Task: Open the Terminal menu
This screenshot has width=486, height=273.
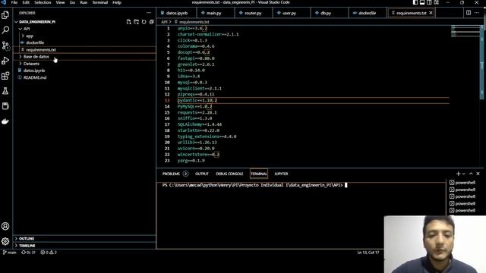Action: click(x=99, y=2)
